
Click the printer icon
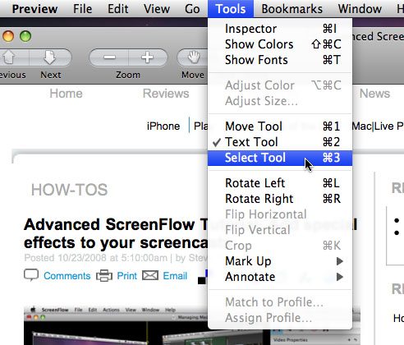click(104, 276)
